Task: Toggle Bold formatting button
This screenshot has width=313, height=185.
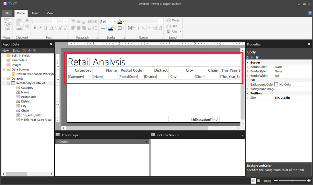Action: click(x=35, y=28)
